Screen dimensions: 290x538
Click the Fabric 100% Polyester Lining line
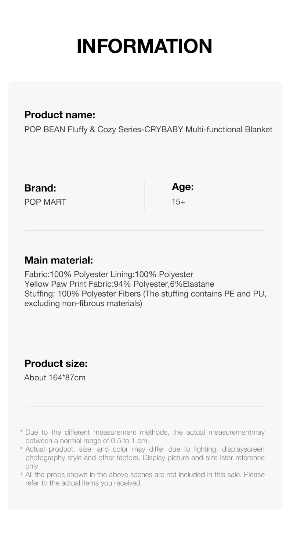(x=109, y=274)
